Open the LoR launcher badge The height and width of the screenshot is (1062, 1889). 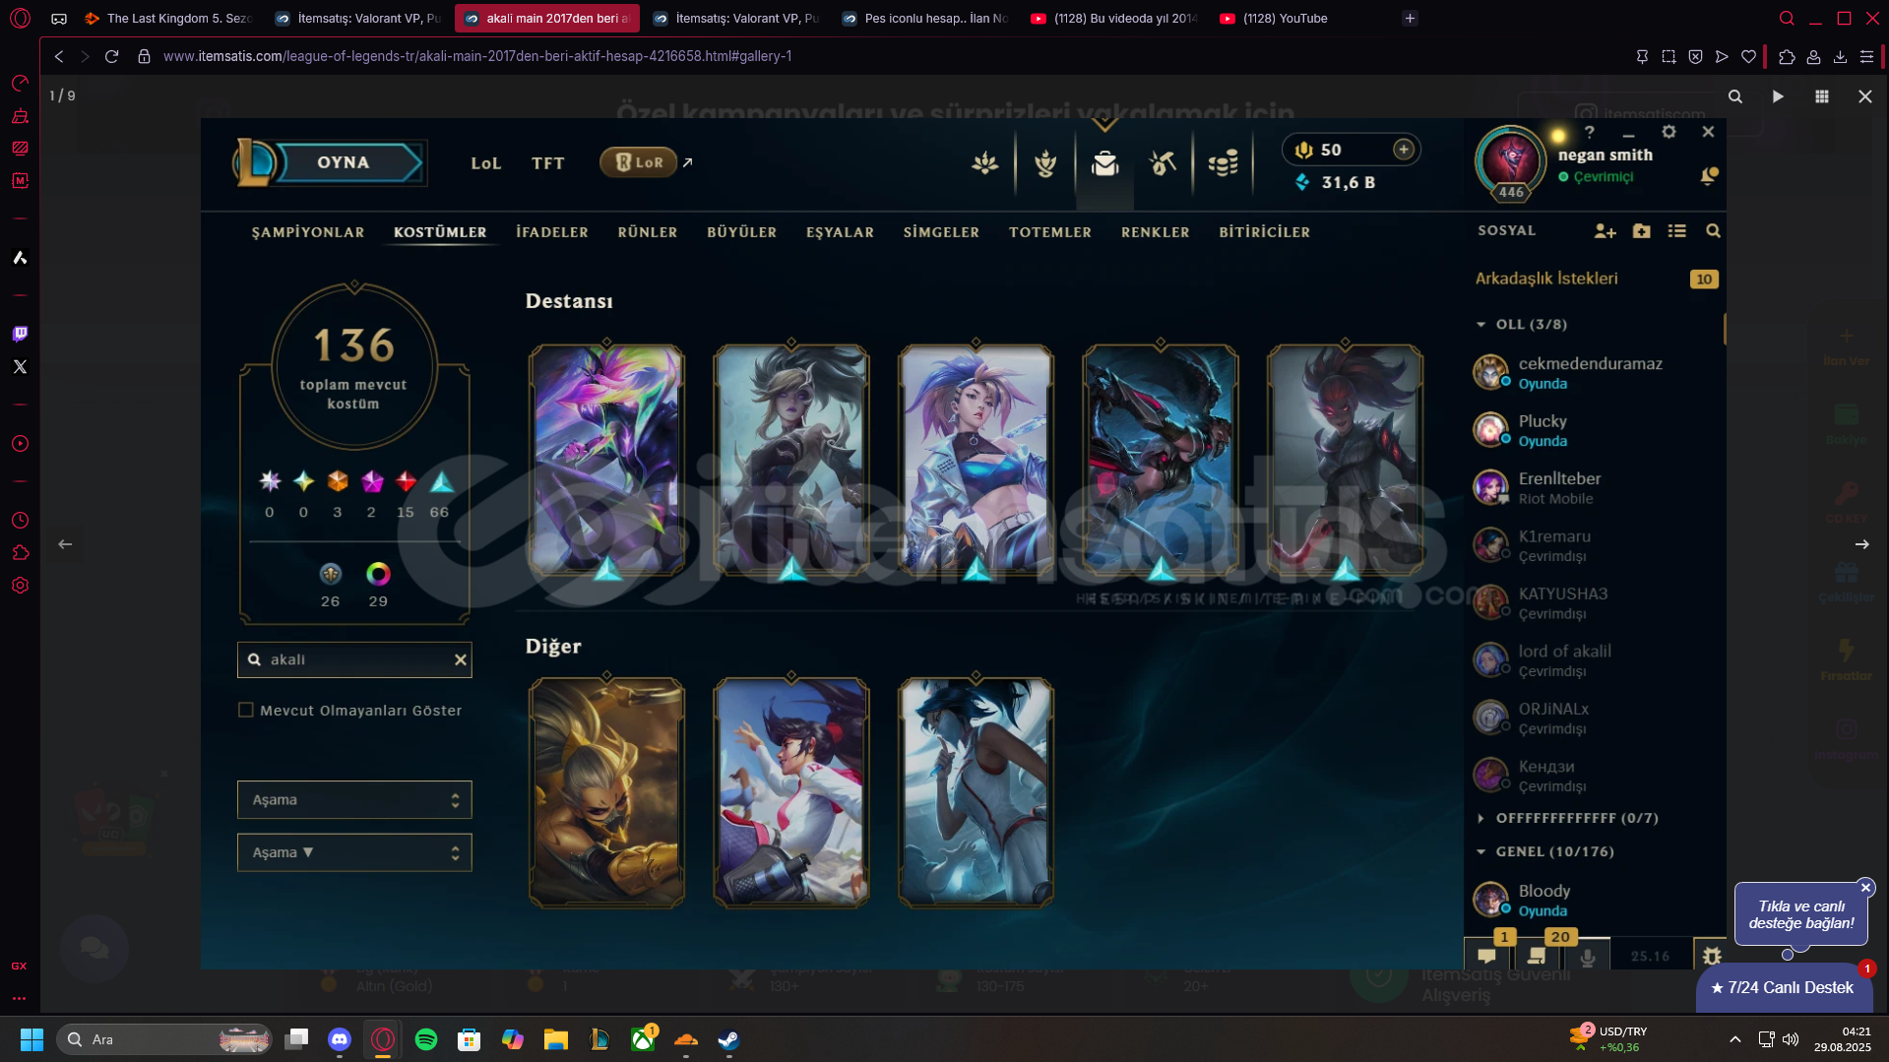click(639, 162)
